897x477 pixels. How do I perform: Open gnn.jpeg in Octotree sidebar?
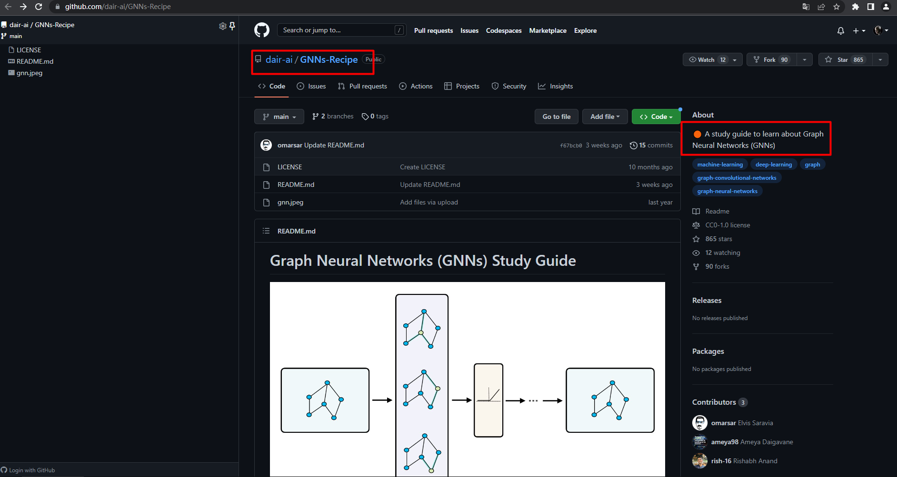click(x=29, y=73)
